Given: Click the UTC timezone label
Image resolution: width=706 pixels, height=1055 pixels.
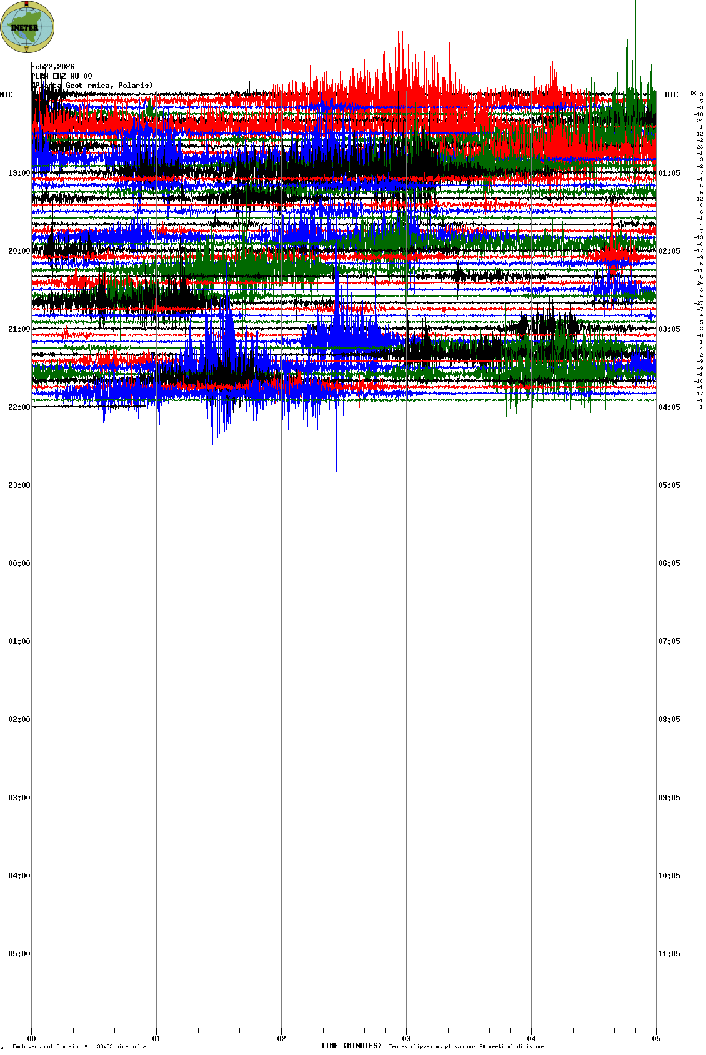Looking at the screenshot, I should (x=671, y=95).
